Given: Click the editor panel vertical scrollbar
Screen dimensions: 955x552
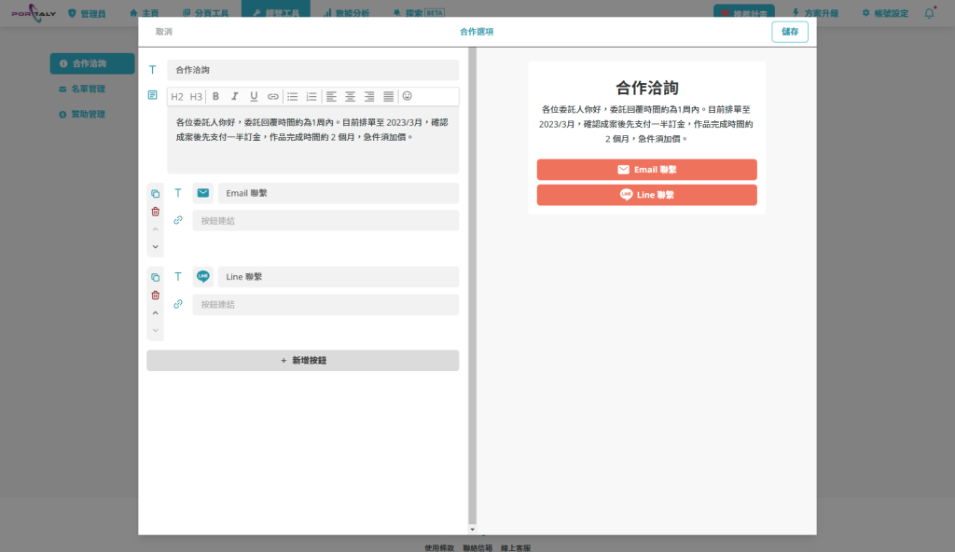Looking at the screenshot, I should point(472,280).
